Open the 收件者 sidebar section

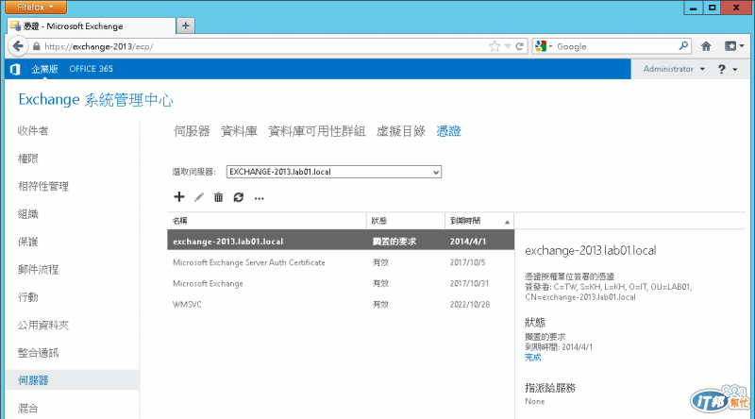pyautogui.click(x=33, y=130)
